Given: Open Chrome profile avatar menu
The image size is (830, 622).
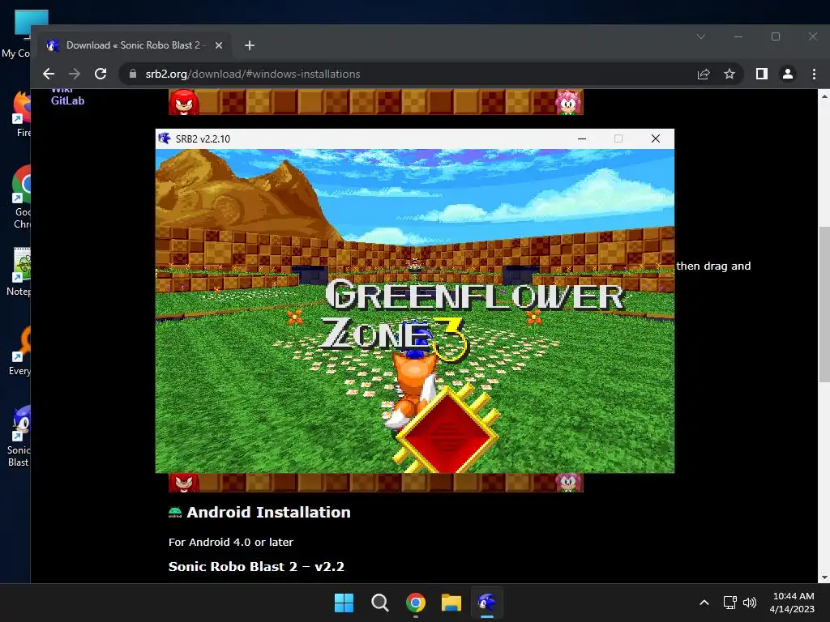Looking at the screenshot, I should 788,74.
